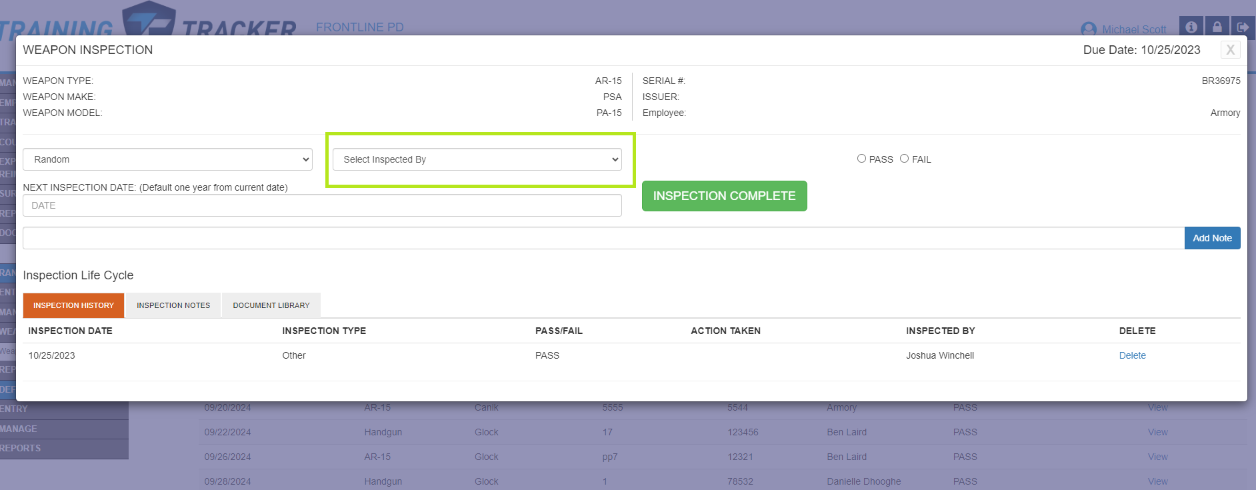The width and height of the screenshot is (1256, 490).
Task: Click Joshua Winchell in history row
Action: pos(939,355)
